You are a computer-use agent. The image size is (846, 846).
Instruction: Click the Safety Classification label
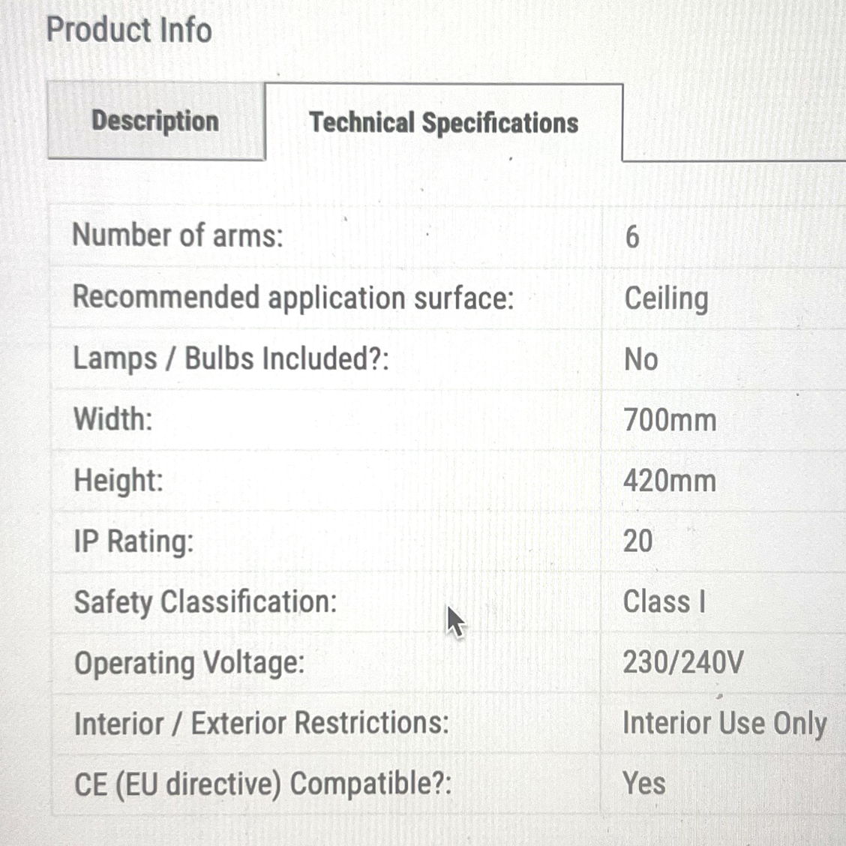click(205, 601)
